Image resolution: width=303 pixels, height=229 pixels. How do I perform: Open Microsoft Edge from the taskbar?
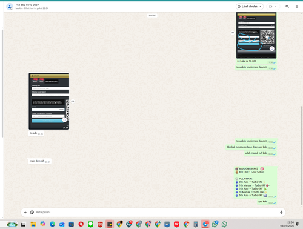click(x=52, y=224)
